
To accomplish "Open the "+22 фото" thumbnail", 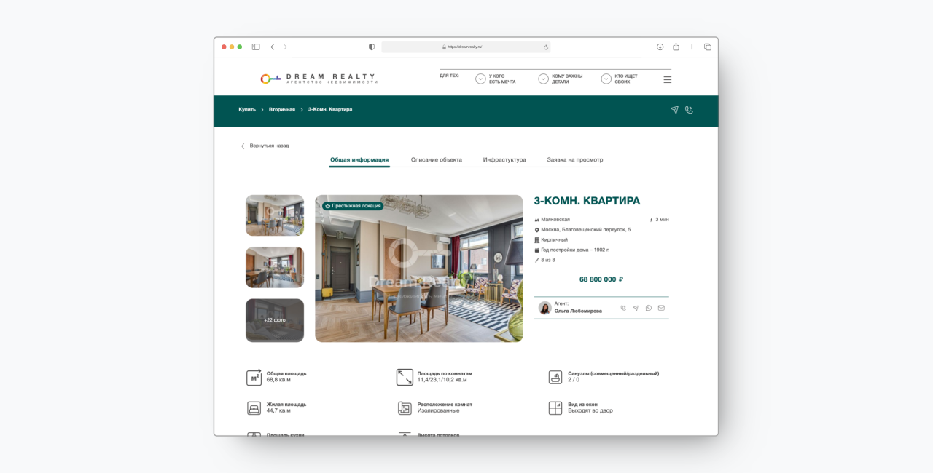I will point(275,320).
